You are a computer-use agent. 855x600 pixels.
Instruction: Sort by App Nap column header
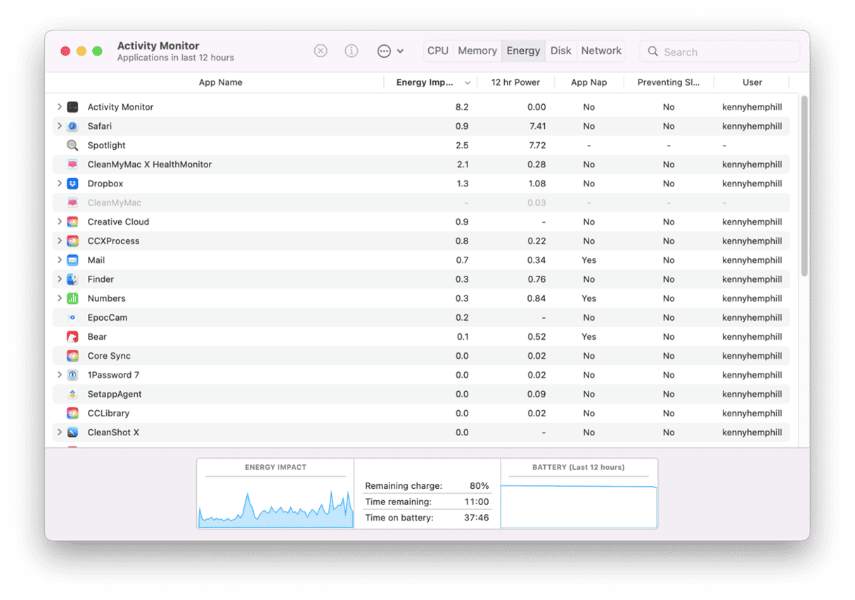(589, 82)
